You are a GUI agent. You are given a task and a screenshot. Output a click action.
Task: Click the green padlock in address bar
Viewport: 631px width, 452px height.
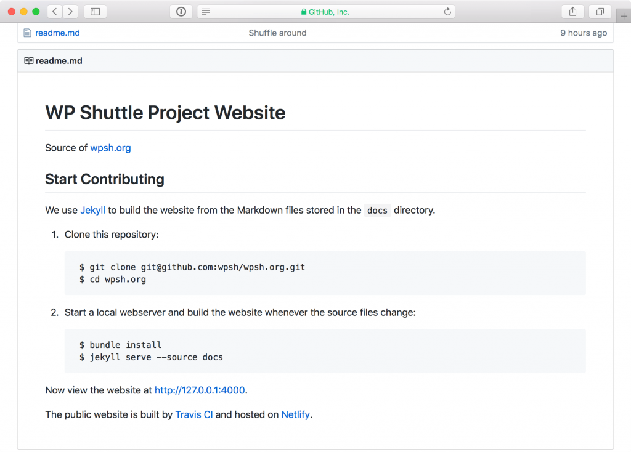coord(304,12)
